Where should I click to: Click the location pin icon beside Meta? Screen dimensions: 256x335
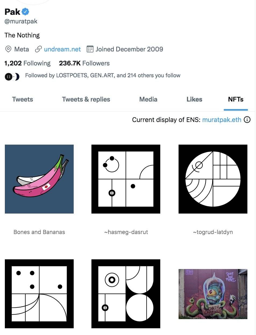8,49
